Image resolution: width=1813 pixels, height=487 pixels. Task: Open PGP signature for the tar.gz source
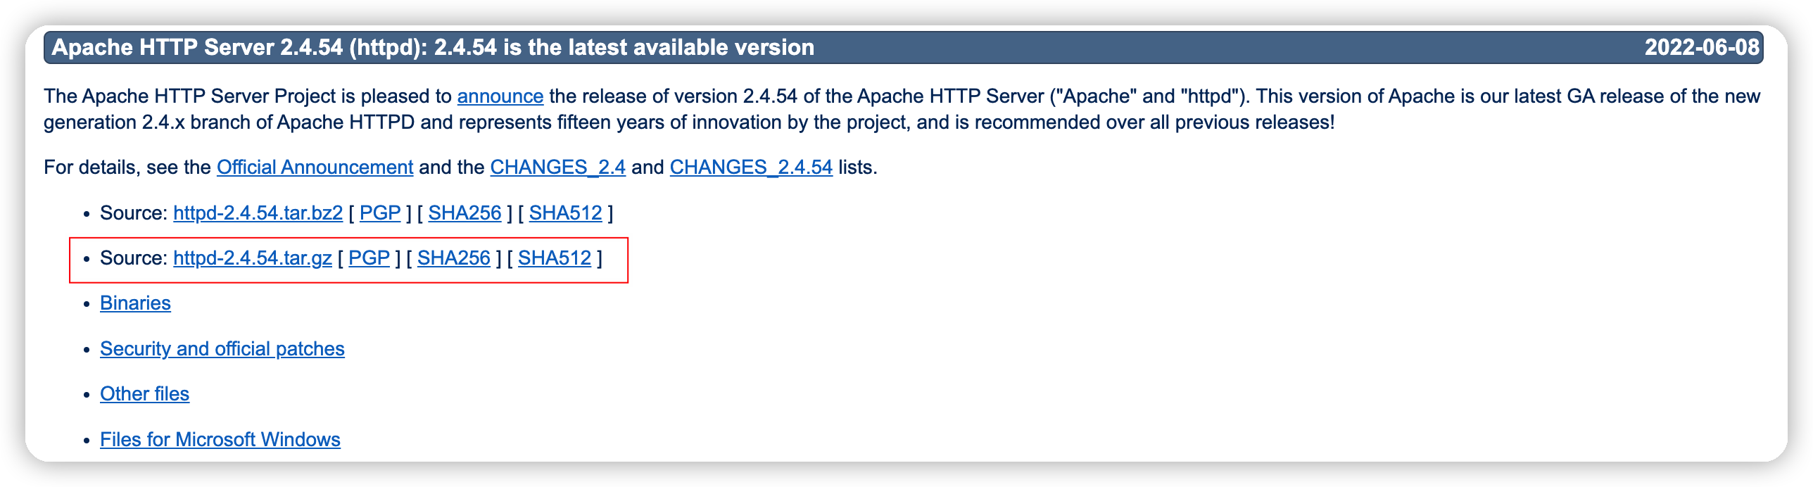[369, 258]
